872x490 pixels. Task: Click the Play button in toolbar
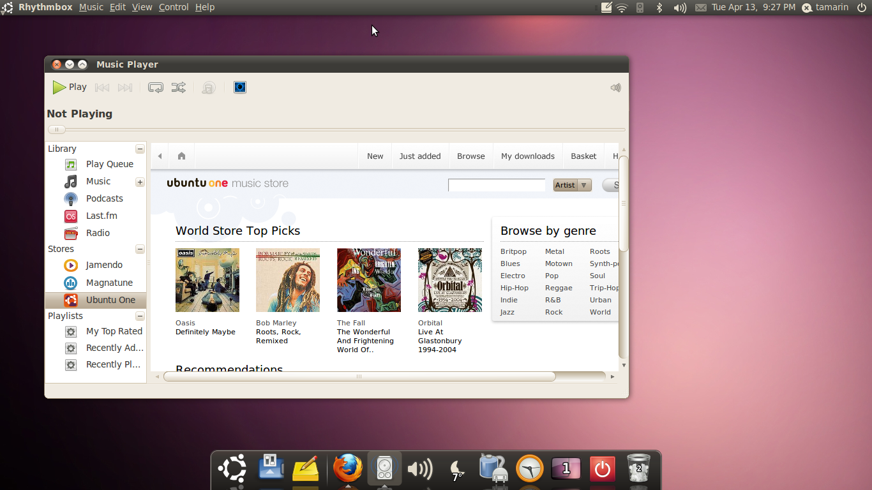pyautogui.click(x=70, y=87)
